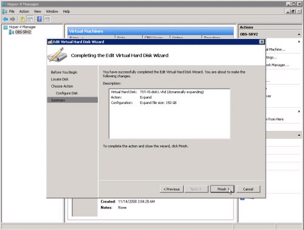The image size is (304, 230).
Task: Open the View menu
Action: 37,12
